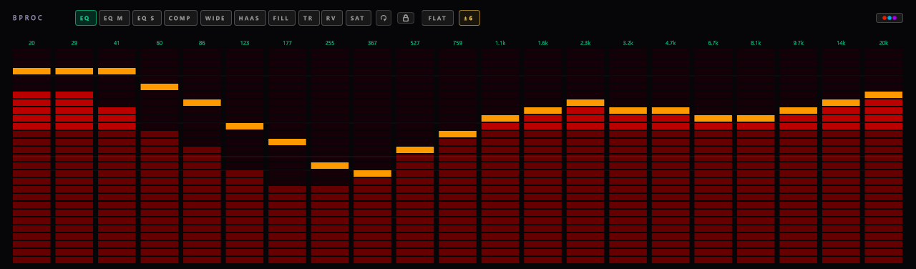Screen dimensions: 916x269
Task: Adjust the 1.1k band orange slider handle
Action: point(500,119)
